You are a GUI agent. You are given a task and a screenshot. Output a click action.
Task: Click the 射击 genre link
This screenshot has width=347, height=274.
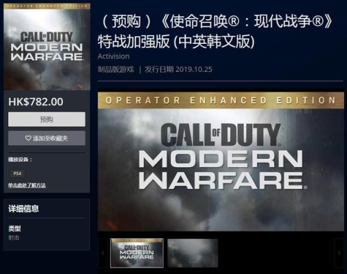click(14, 238)
